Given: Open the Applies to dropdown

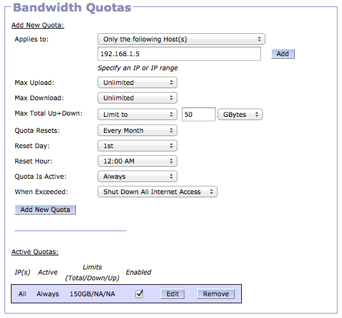Looking at the screenshot, I should [x=181, y=39].
